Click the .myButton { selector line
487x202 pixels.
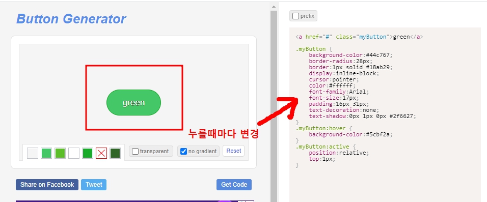coord(314,49)
